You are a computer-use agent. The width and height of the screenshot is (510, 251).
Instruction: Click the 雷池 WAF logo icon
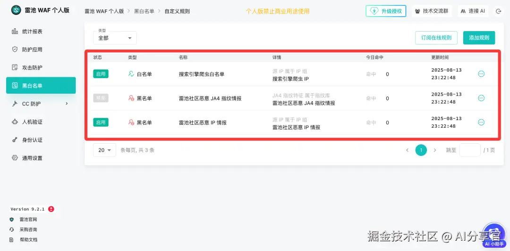[x=16, y=10]
